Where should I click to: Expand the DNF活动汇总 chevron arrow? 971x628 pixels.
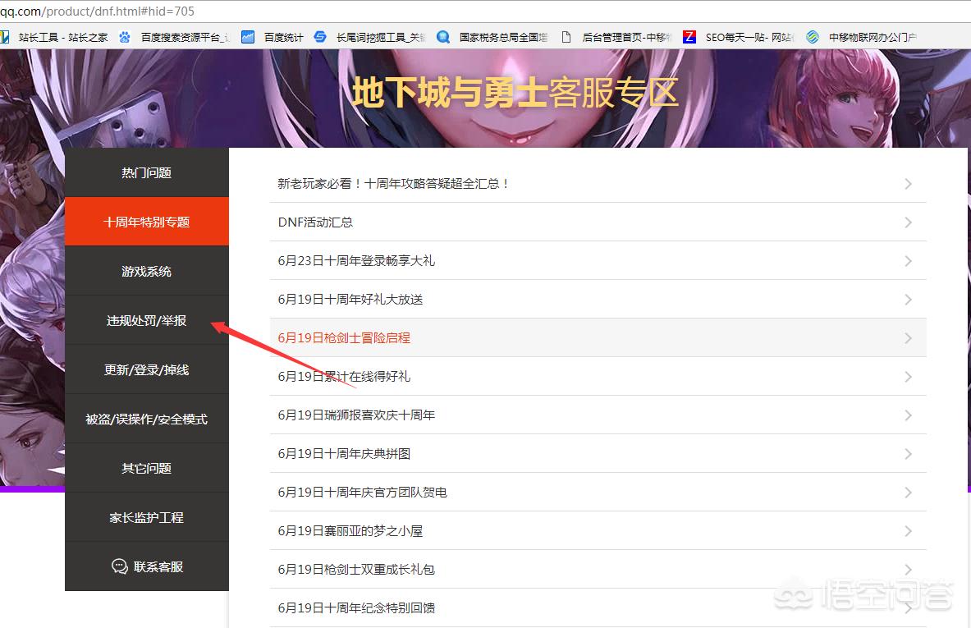(x=908, y=222)
